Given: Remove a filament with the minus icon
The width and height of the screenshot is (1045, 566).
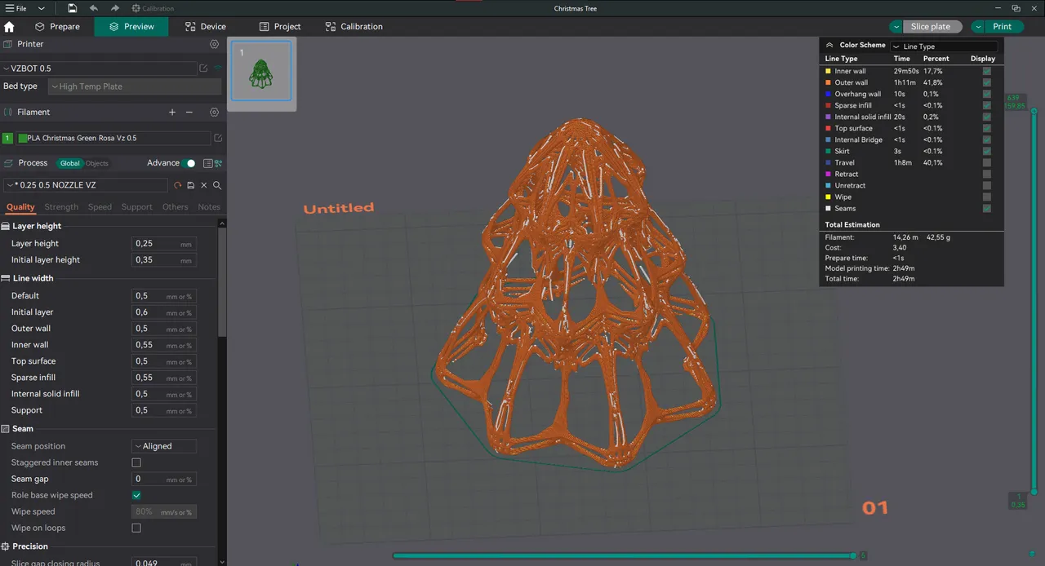Looking at the screenshot, I should [x=189, y=112].
